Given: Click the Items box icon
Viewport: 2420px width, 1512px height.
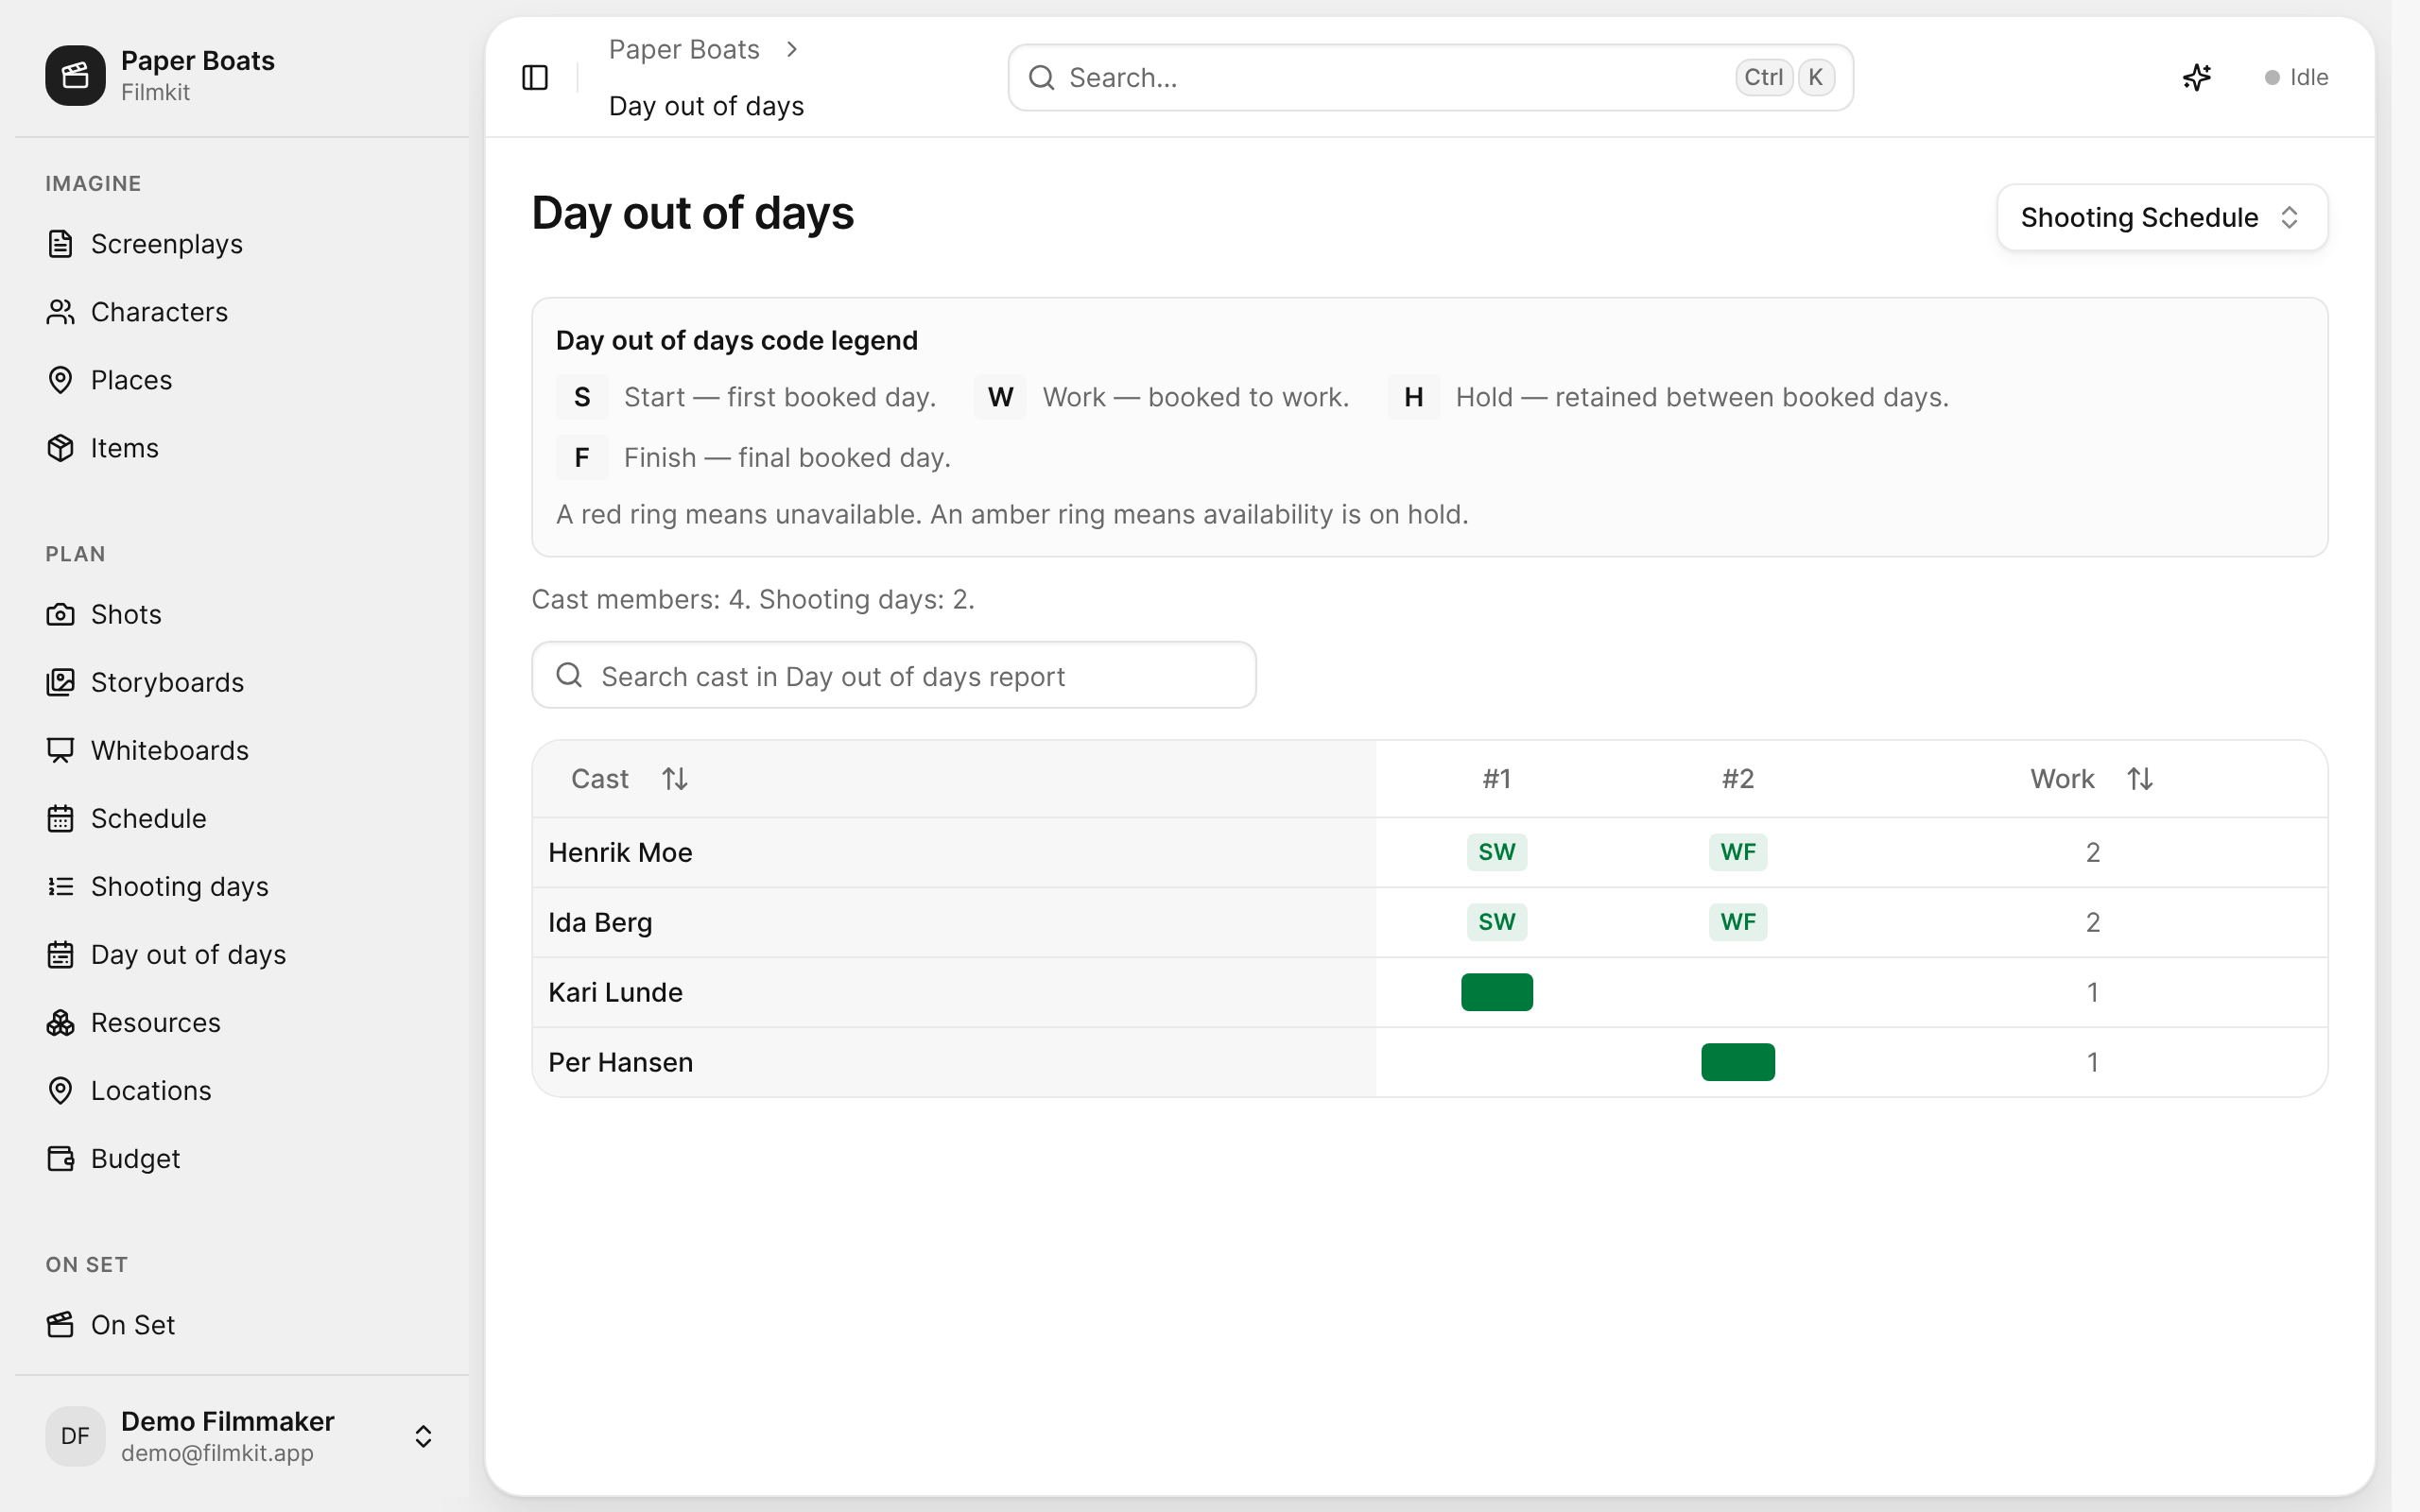Looking at the screenshot, I should [x=61, y=448].
